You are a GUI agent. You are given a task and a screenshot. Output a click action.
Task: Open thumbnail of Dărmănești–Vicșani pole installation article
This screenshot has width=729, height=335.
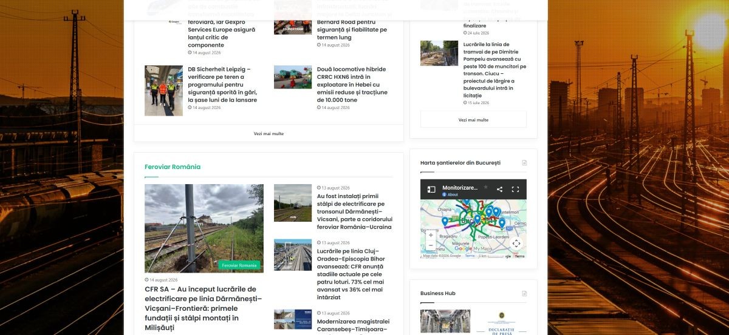(x=293, y=203)
